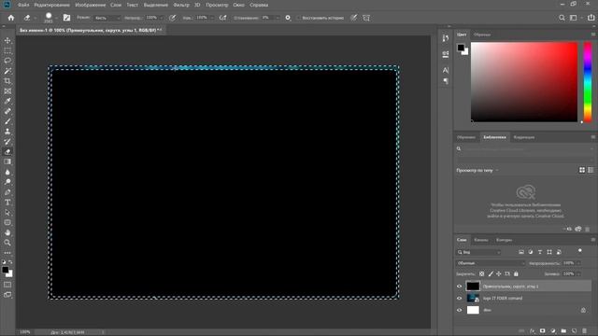598x336 pixels.
Task: Switch to the Контуры tab
Action: 505,240
